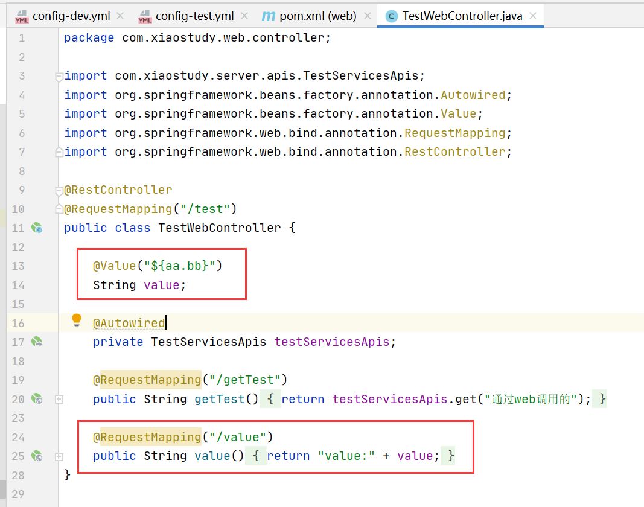This screenshot has height=507, width=644.
Task: Fold the annotations at line 9 marker
Action: (x=59, y=190)
